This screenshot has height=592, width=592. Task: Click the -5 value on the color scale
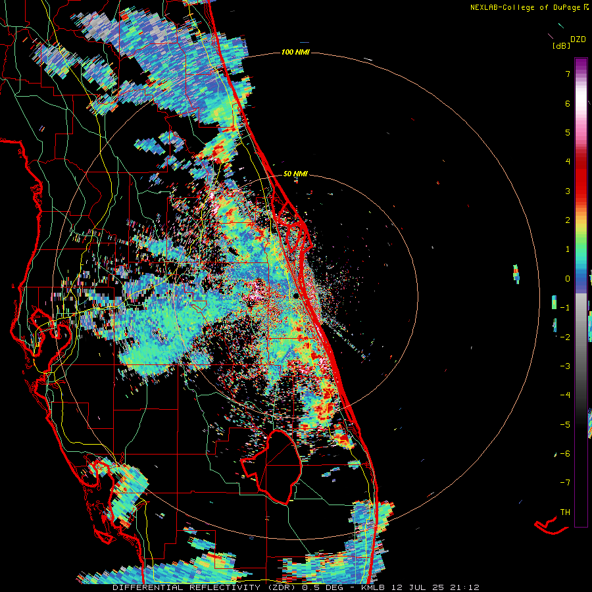[565, 424]
